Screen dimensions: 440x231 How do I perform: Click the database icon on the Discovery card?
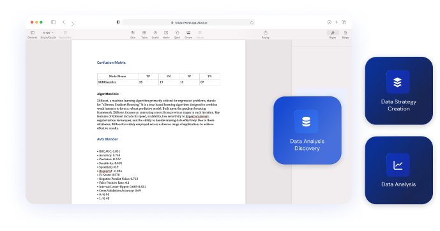pos(306,121)
